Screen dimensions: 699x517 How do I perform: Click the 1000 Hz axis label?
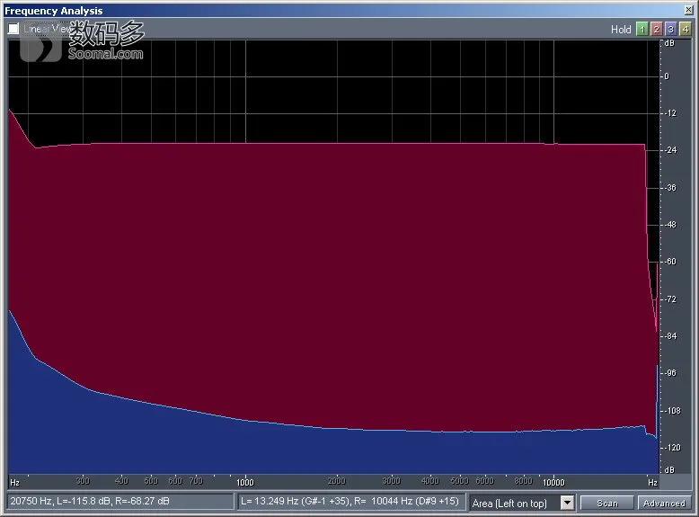(x=244, y=482)
